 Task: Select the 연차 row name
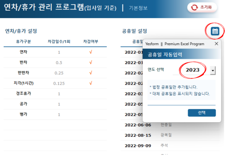[23, 52]
